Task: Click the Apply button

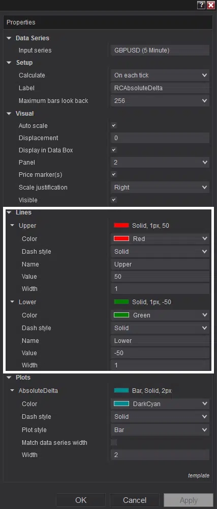Action: [x=189, y=500]
